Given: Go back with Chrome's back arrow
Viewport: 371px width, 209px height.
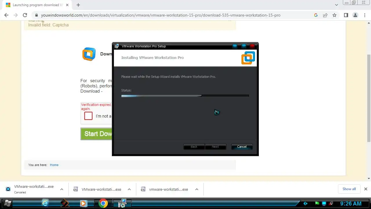Looking at the screenshot, I should pyautogui.click(x=6, y=15).
